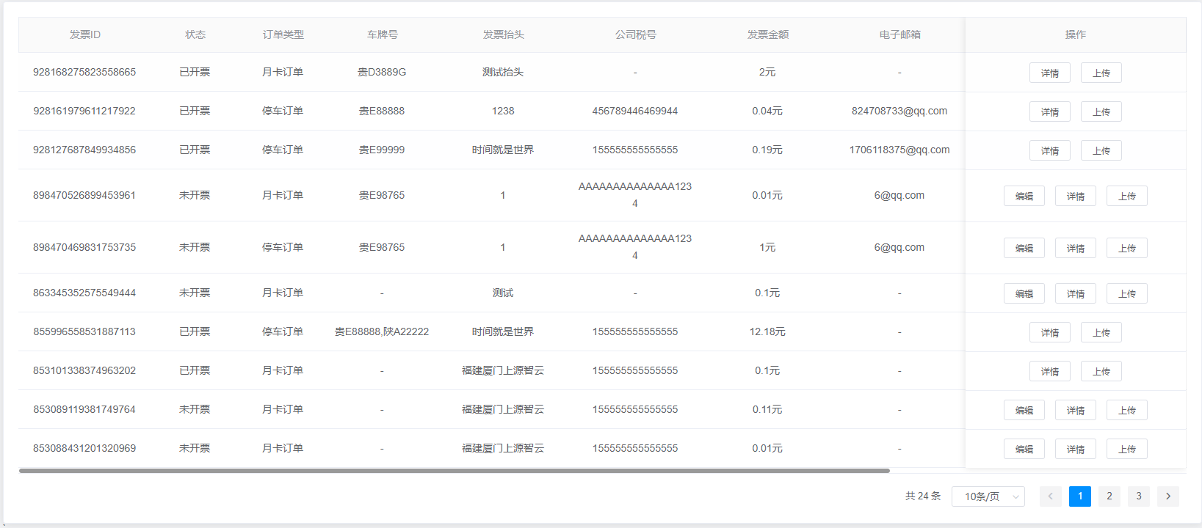Click 上传 for invoice 928127687849934856

pos(1101,150)
